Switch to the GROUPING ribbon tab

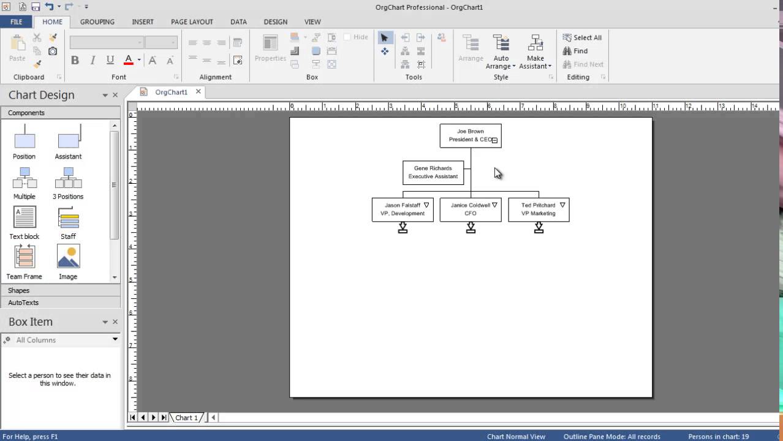[97, 21]
